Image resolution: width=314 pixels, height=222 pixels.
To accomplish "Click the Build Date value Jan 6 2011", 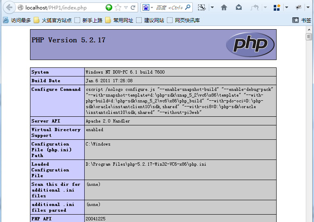I will click(x=109, y=81).
